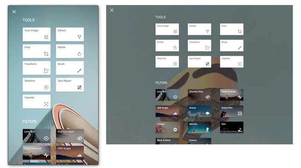Apply Lens Blur filter in phone view
The height and width of the screenshot is (168, 301).
(36, 136)
